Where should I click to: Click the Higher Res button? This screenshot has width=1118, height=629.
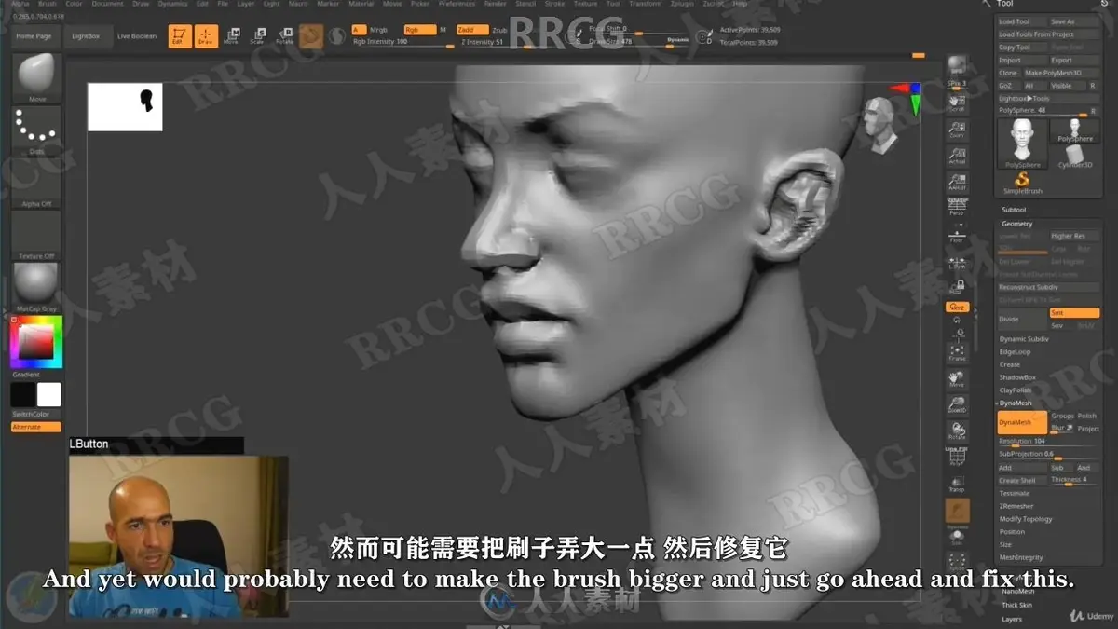click(x=1074, y=236)
